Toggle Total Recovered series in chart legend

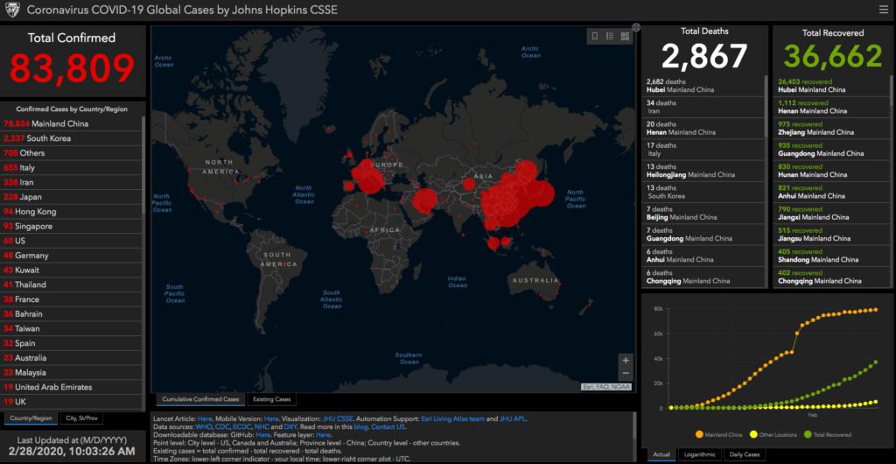[828, 435]
